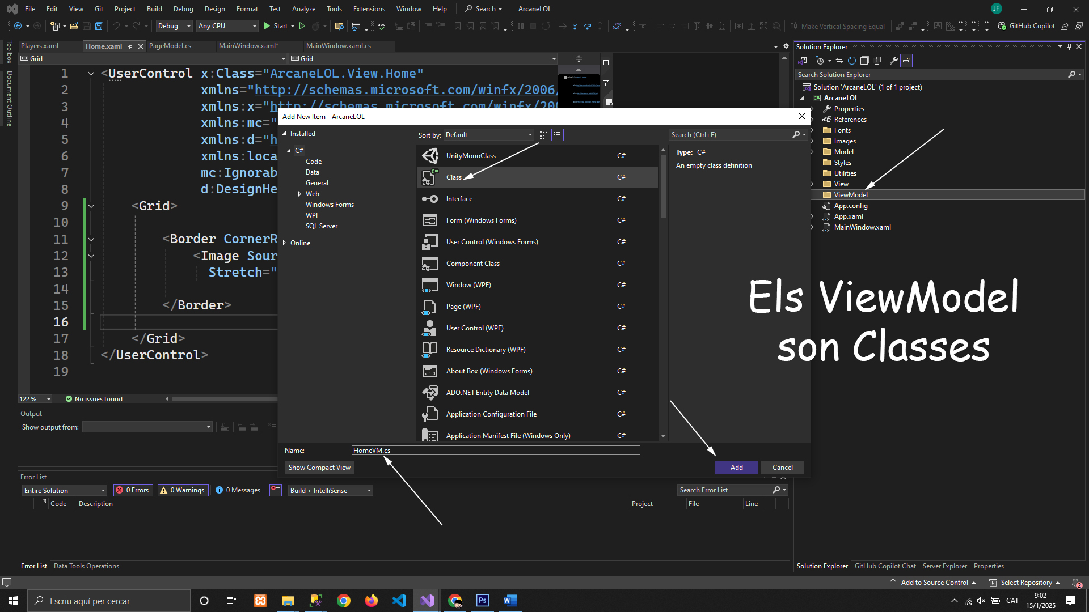Click the Add button
This screenshot has width=1089, height=612.
(x=736, y=467)
